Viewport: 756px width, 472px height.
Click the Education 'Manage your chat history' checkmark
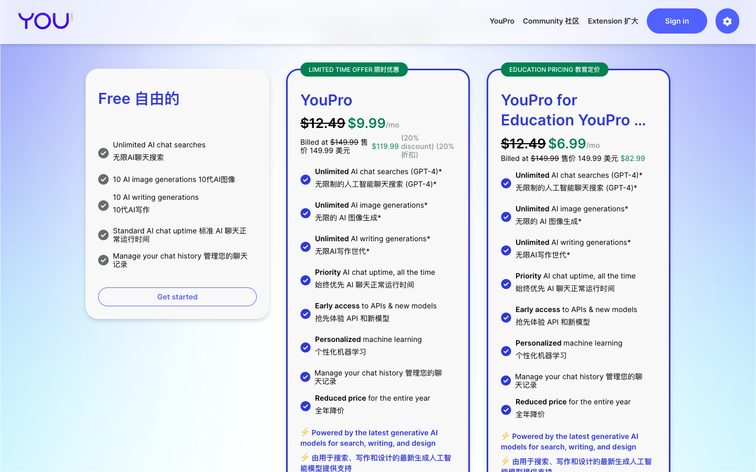[x=506, y=381]
